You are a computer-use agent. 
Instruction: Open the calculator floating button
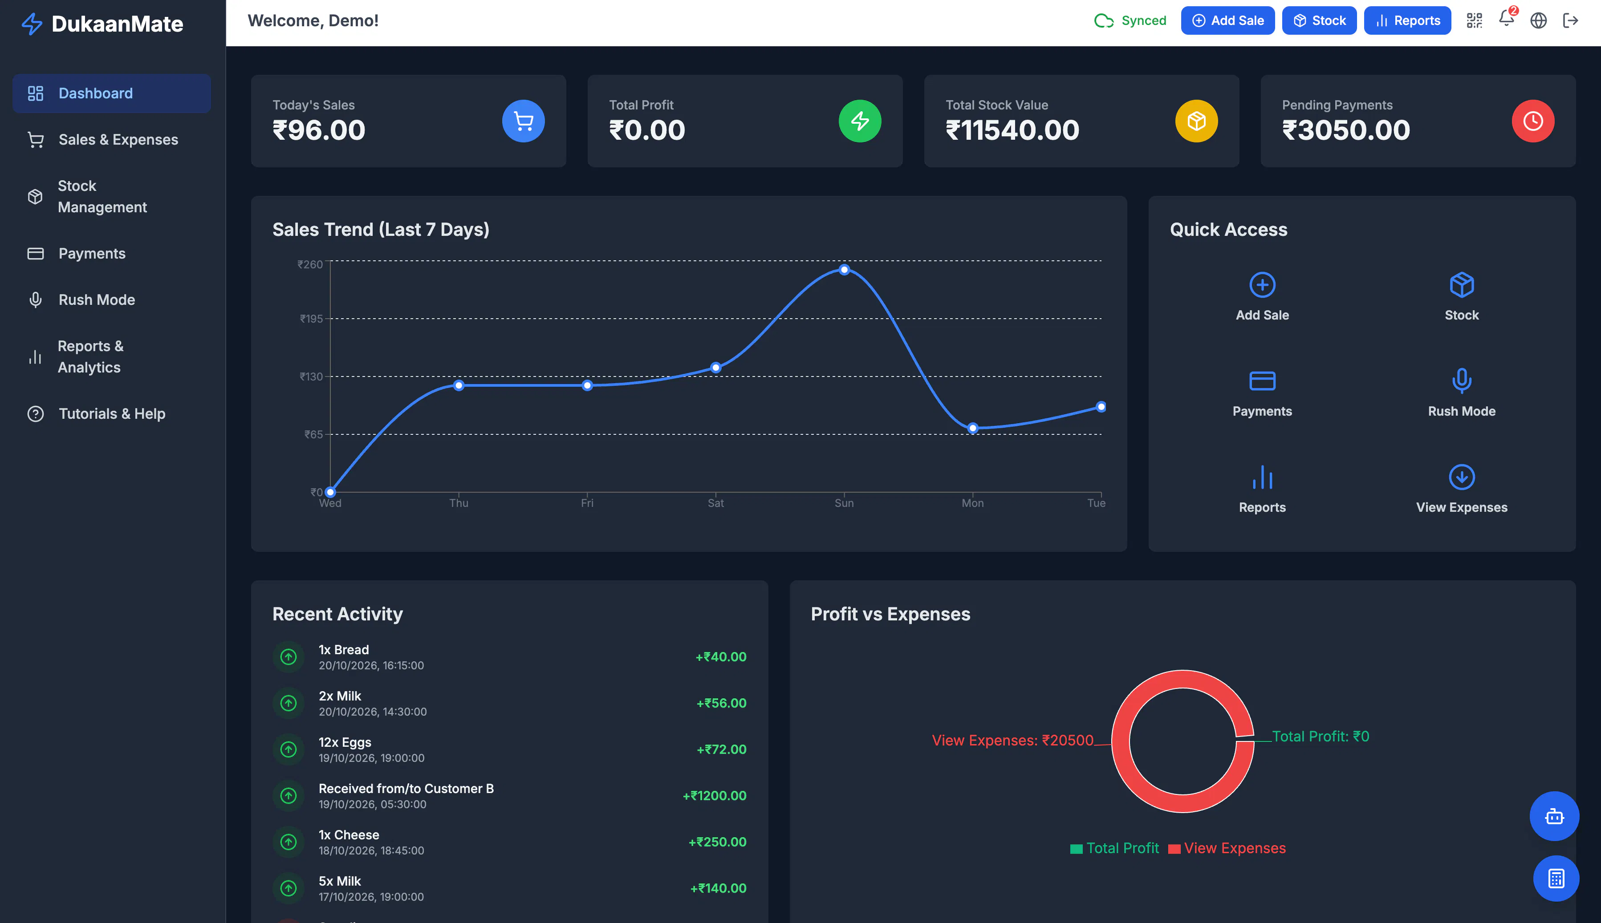point(1556,878)
